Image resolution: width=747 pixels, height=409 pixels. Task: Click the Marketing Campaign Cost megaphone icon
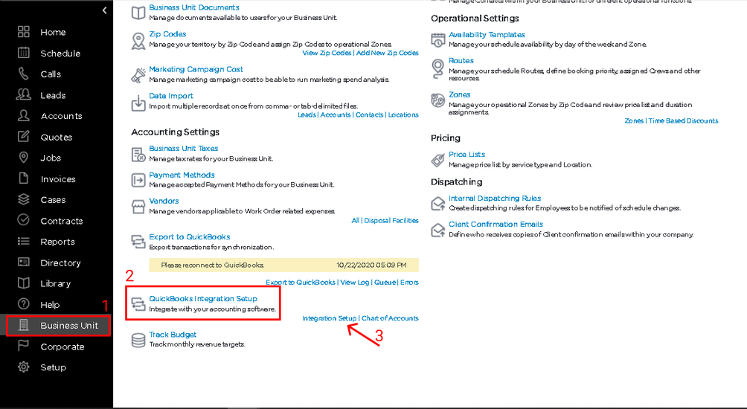(x=138, y=75)
